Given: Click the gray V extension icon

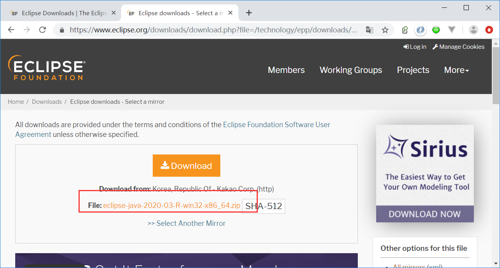Looking at the screenshot, I should click(452, 30).
